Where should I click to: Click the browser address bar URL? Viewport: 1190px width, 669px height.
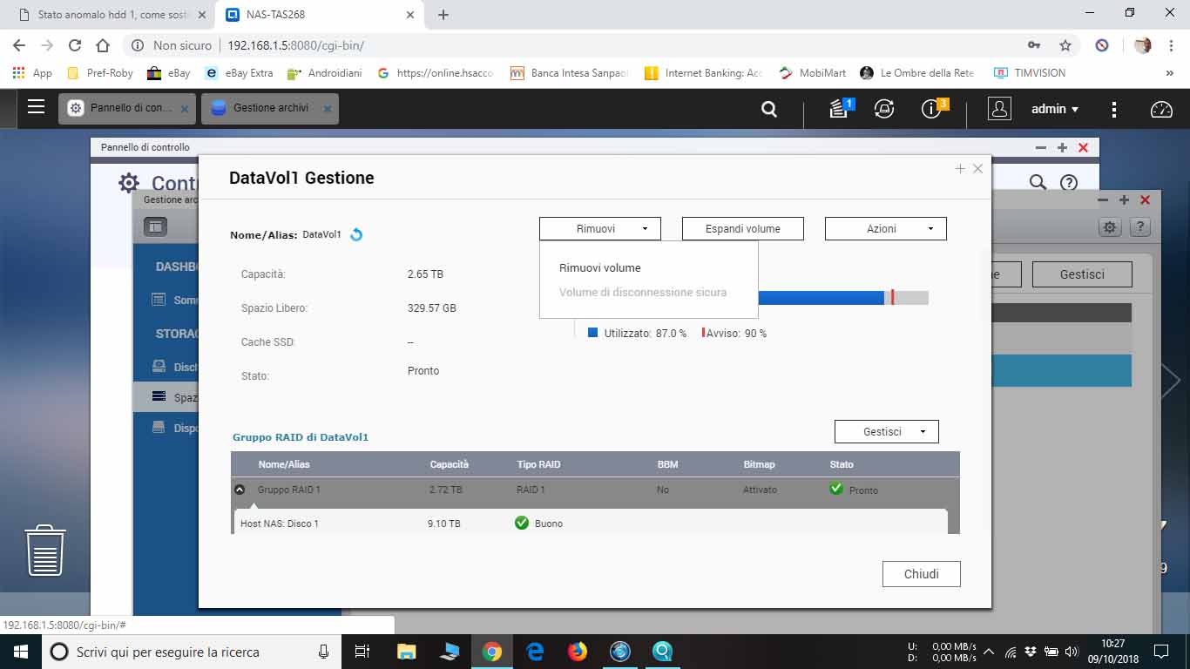click(295, 45)
